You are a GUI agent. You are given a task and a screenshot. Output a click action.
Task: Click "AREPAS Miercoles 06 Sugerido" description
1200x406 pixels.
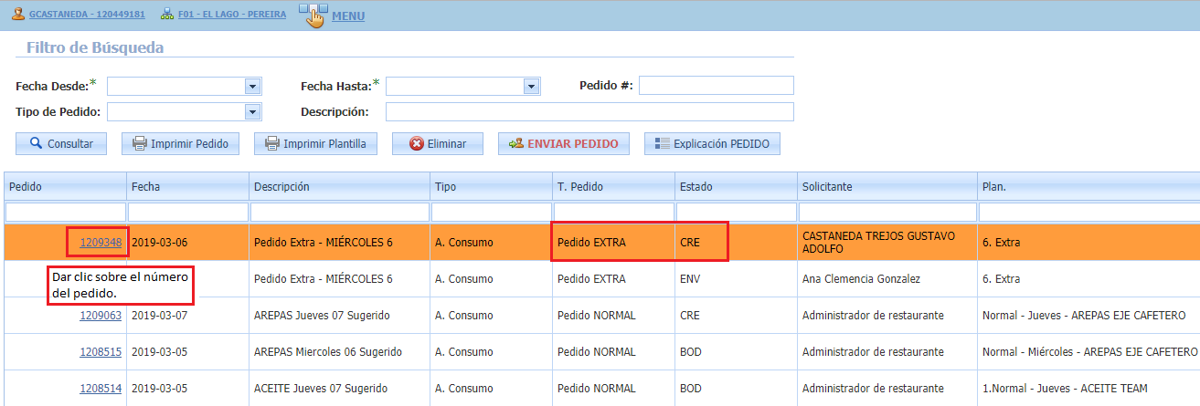330,352
